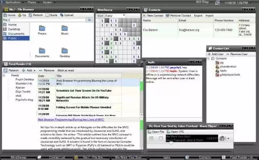Go Up one folder in File Browser
Screen dimensions: 259x160
pos(22,15)
